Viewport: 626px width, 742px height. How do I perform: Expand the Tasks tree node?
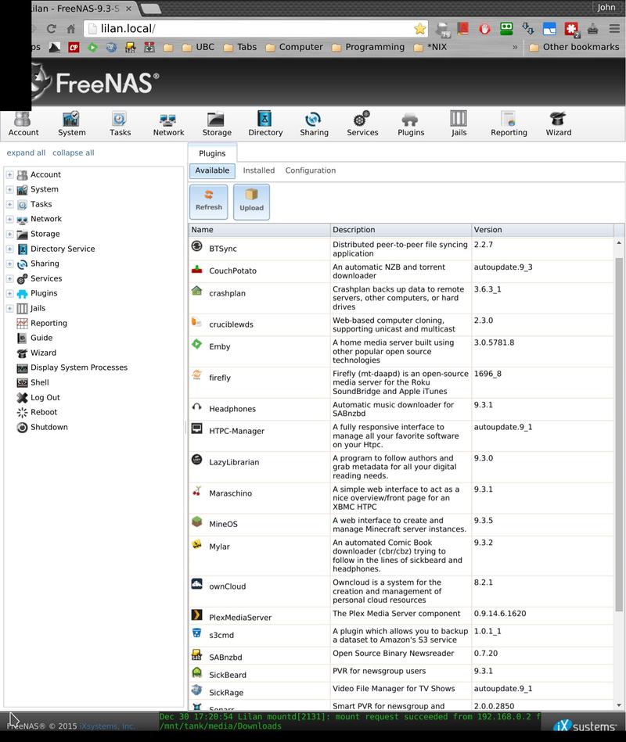[9, 204]
